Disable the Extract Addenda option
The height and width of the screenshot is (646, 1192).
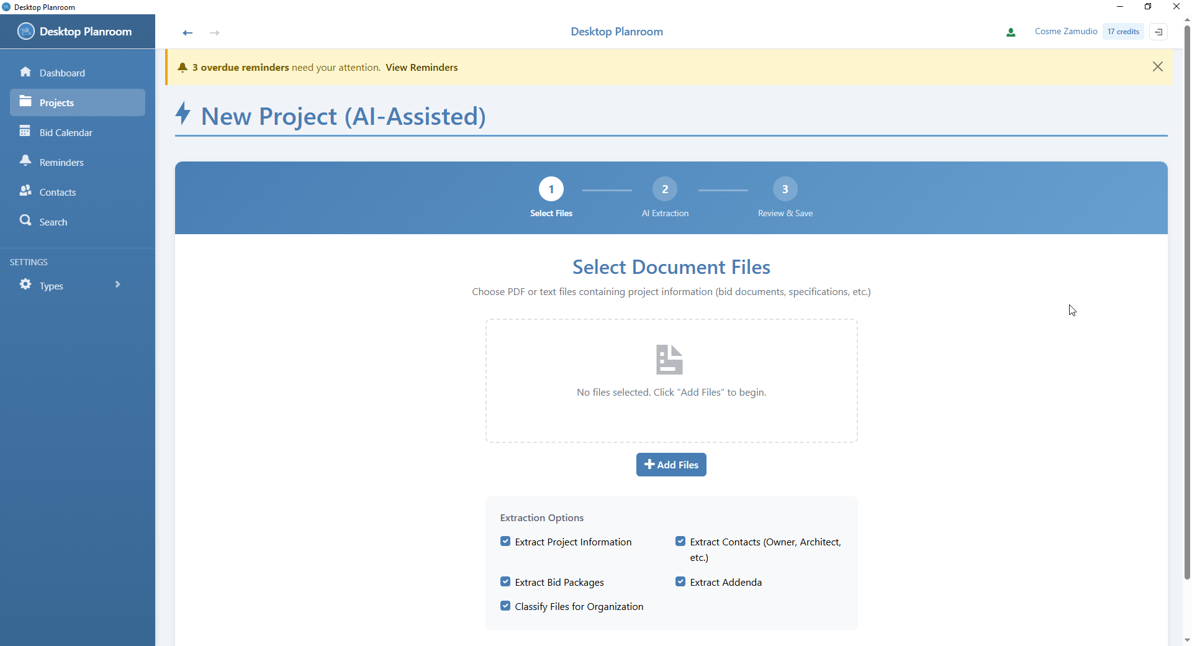click(x=680, y=582)
